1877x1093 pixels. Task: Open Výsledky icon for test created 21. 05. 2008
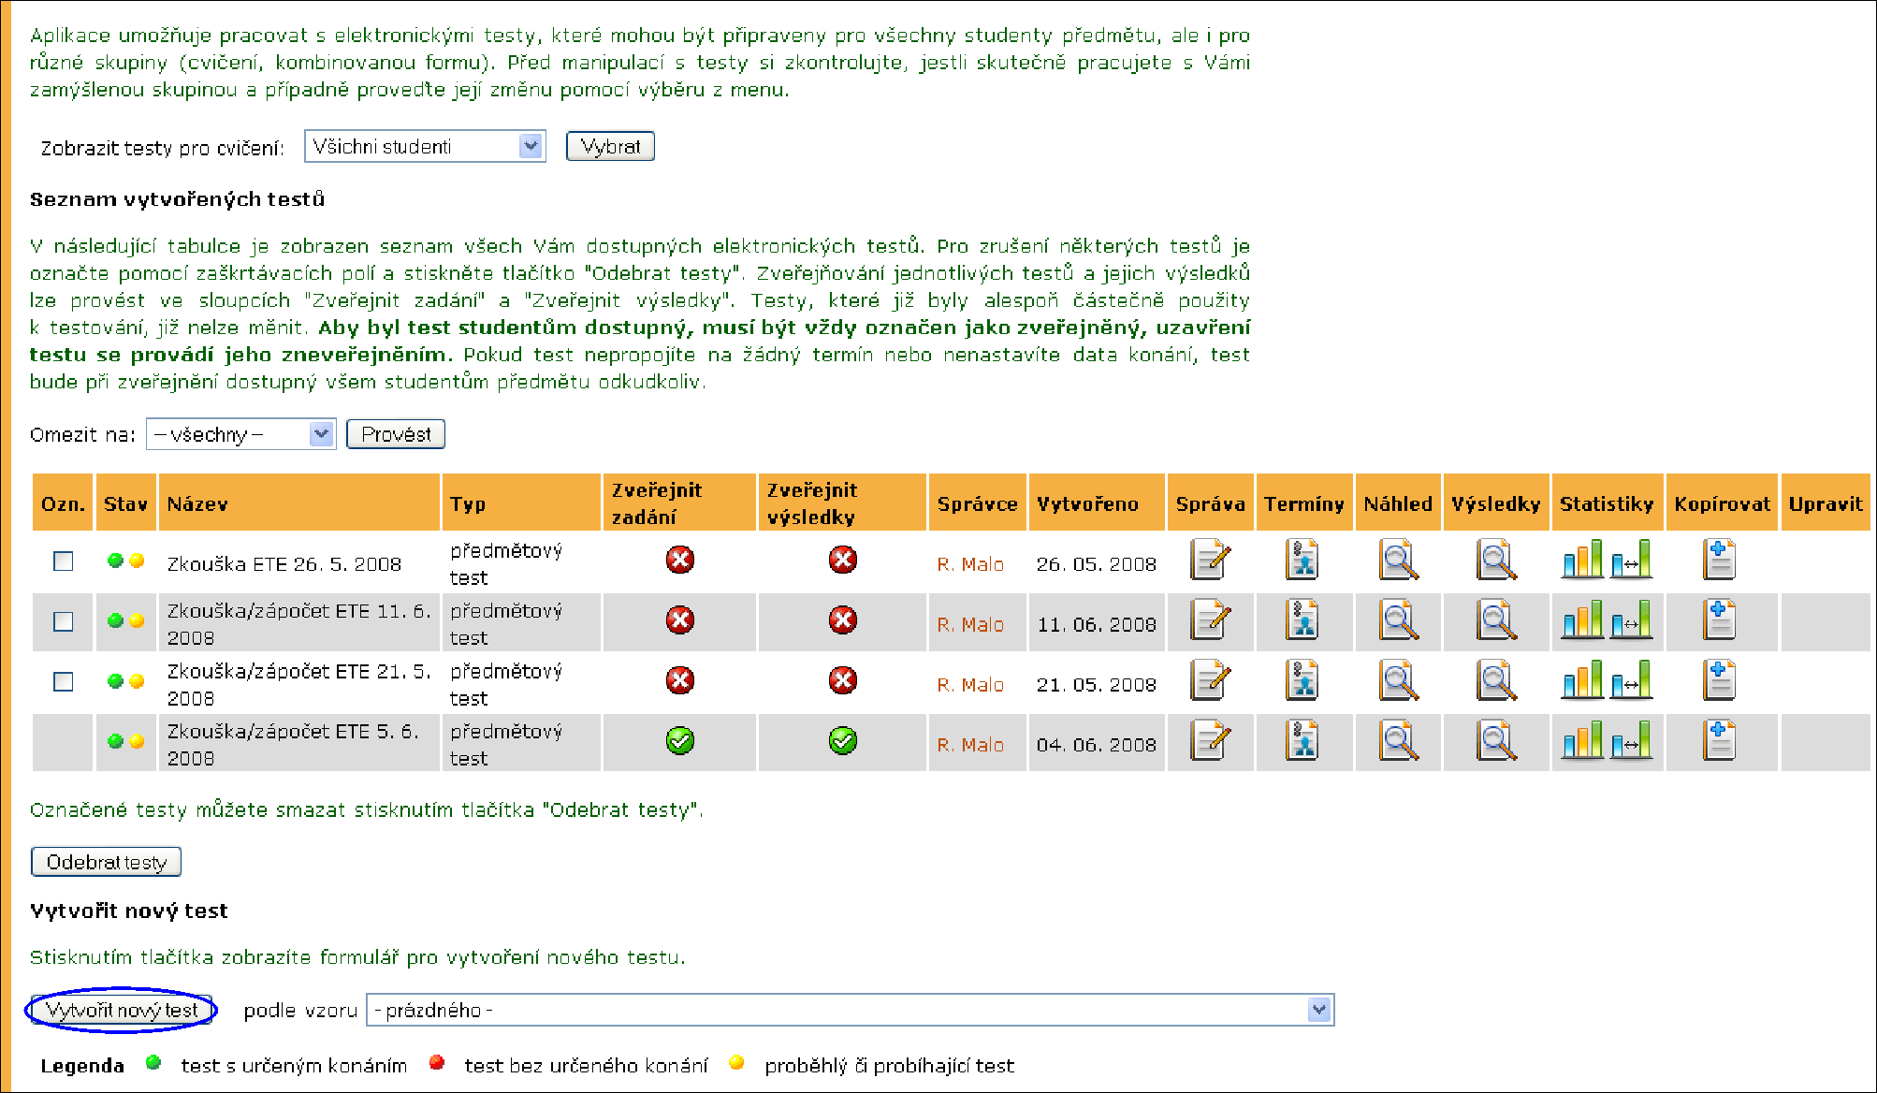coord(1496,681)
